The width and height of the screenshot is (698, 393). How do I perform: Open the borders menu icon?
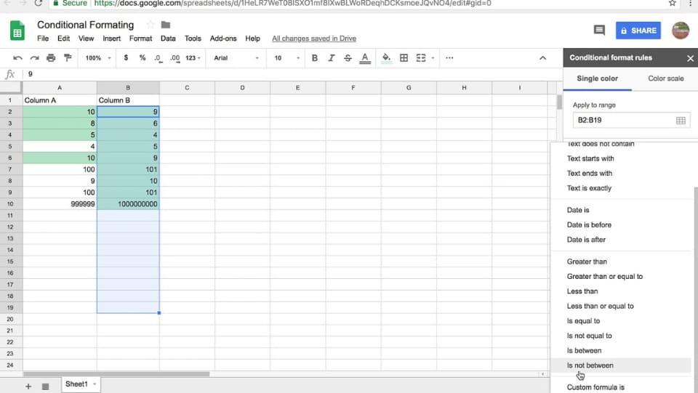click(x=404, y=58)
